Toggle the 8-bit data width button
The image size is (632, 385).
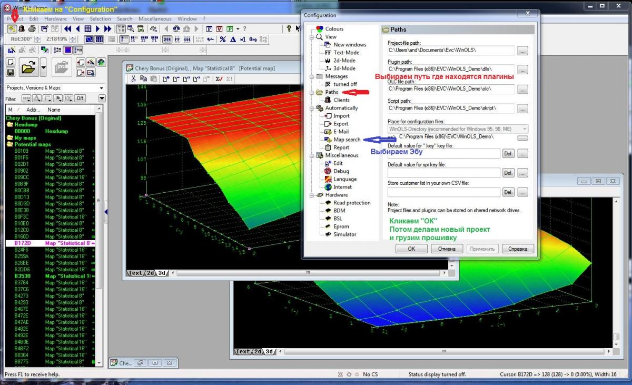125,40
